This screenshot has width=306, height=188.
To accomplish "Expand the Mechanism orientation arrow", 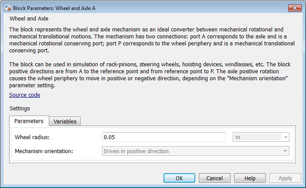I will [x=286, y=151].
